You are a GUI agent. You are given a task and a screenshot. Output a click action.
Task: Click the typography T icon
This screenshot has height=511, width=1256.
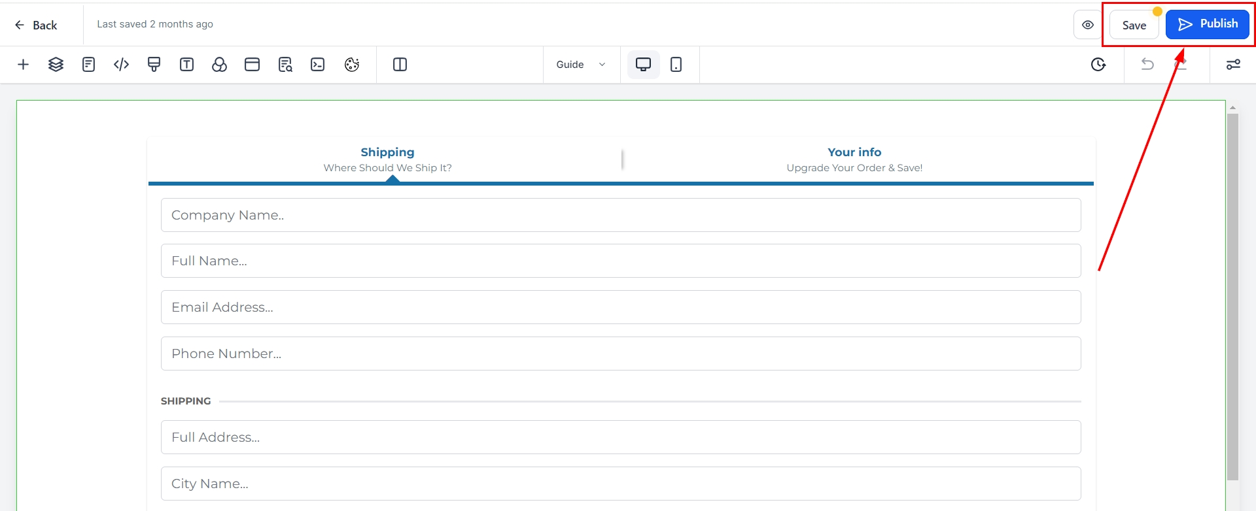tap(186, 65)
